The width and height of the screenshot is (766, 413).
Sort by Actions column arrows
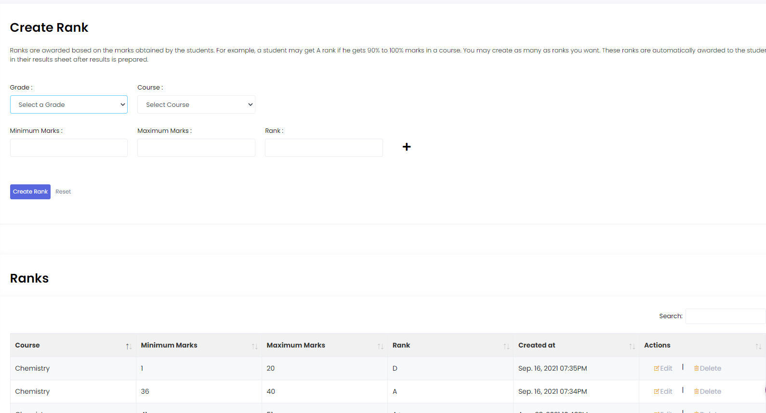758,346
